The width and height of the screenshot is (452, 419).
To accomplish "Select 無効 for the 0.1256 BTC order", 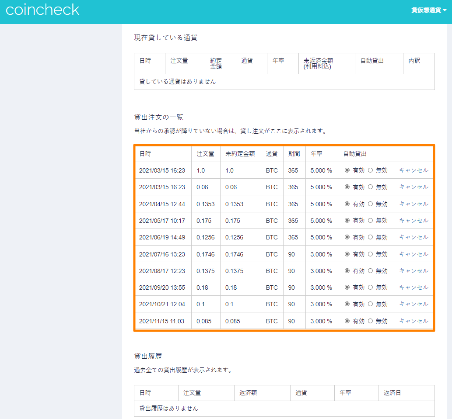I will pyautogui.click(x=371, y=237).
